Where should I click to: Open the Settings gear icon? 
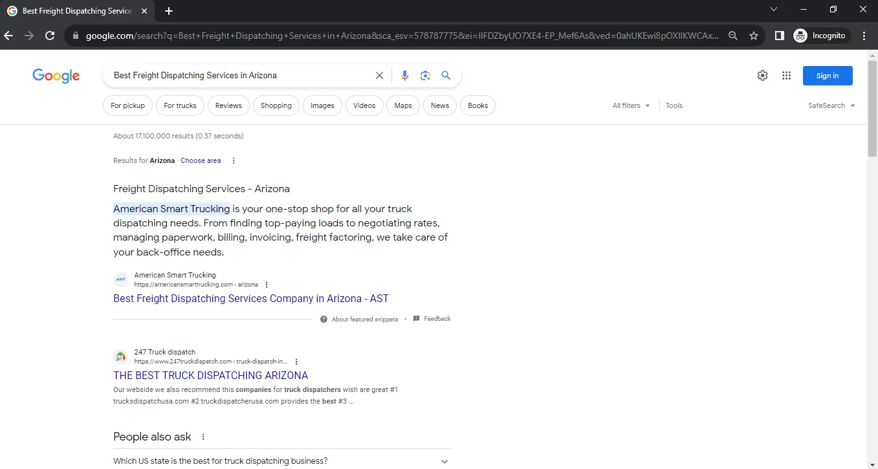tap(762, 76)
